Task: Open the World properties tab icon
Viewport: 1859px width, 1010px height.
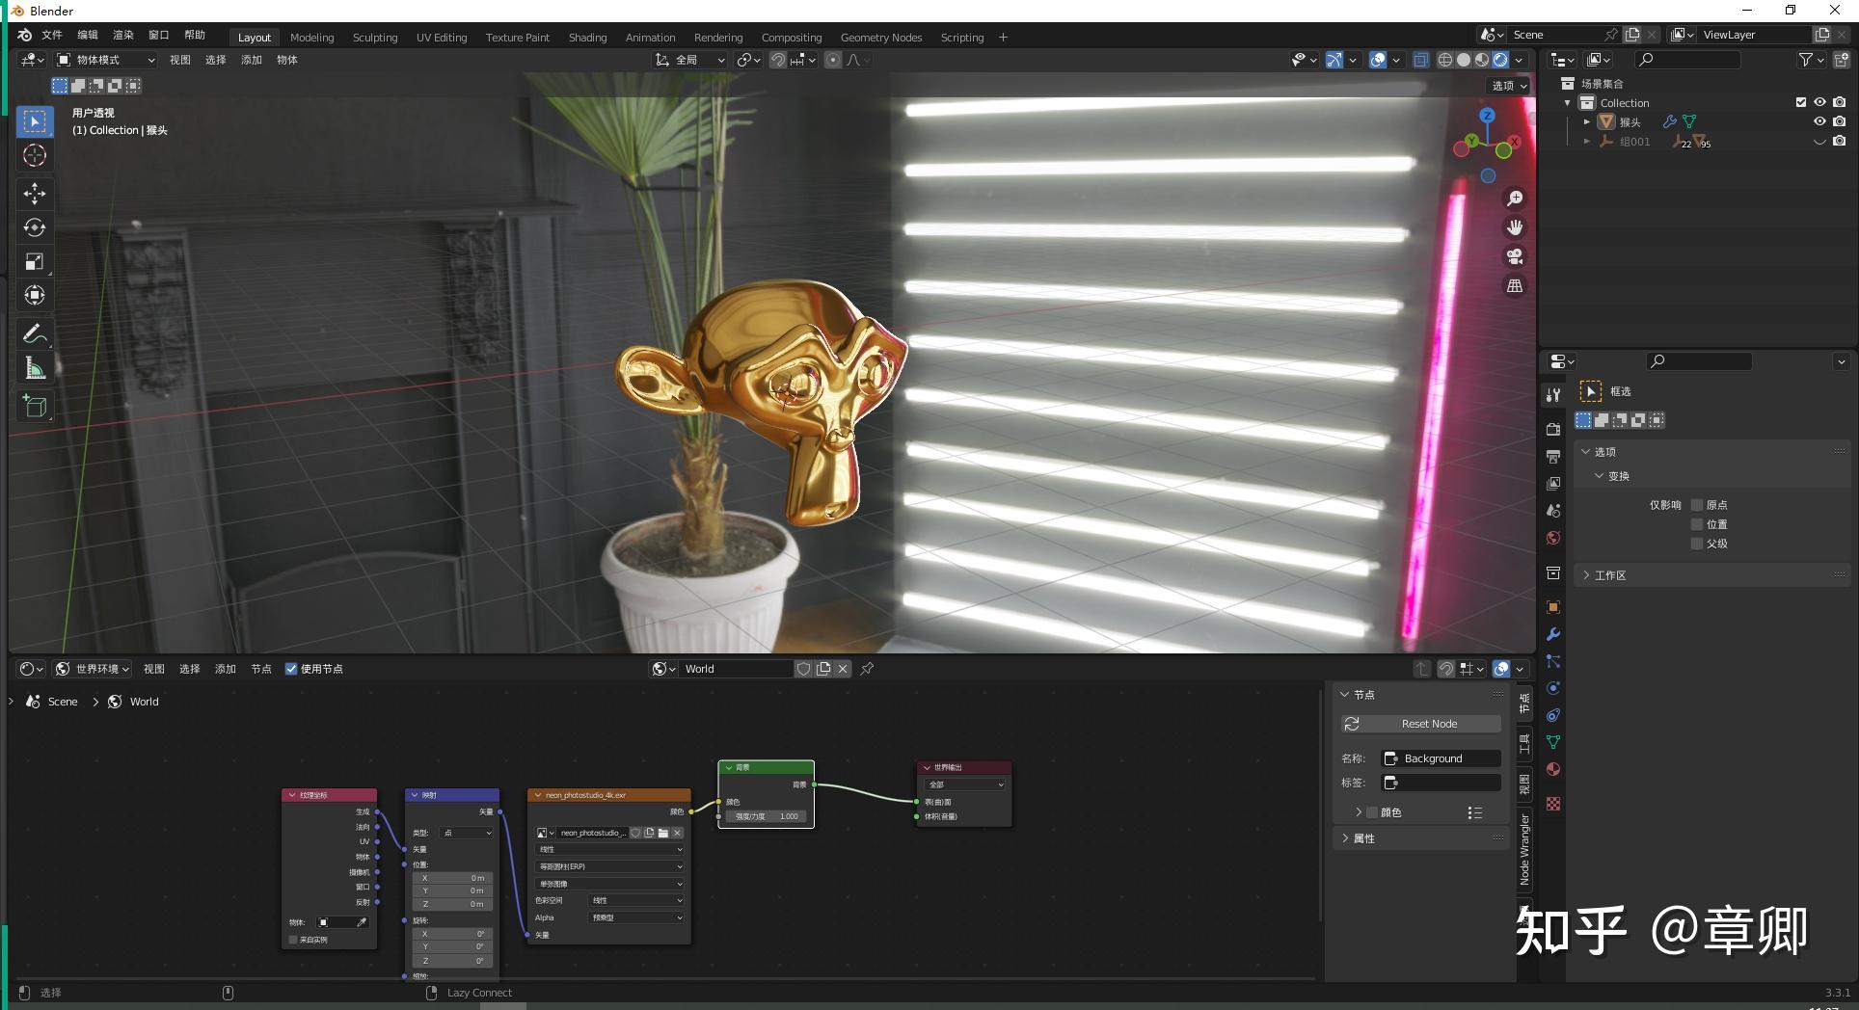Action: (1552, 538)
